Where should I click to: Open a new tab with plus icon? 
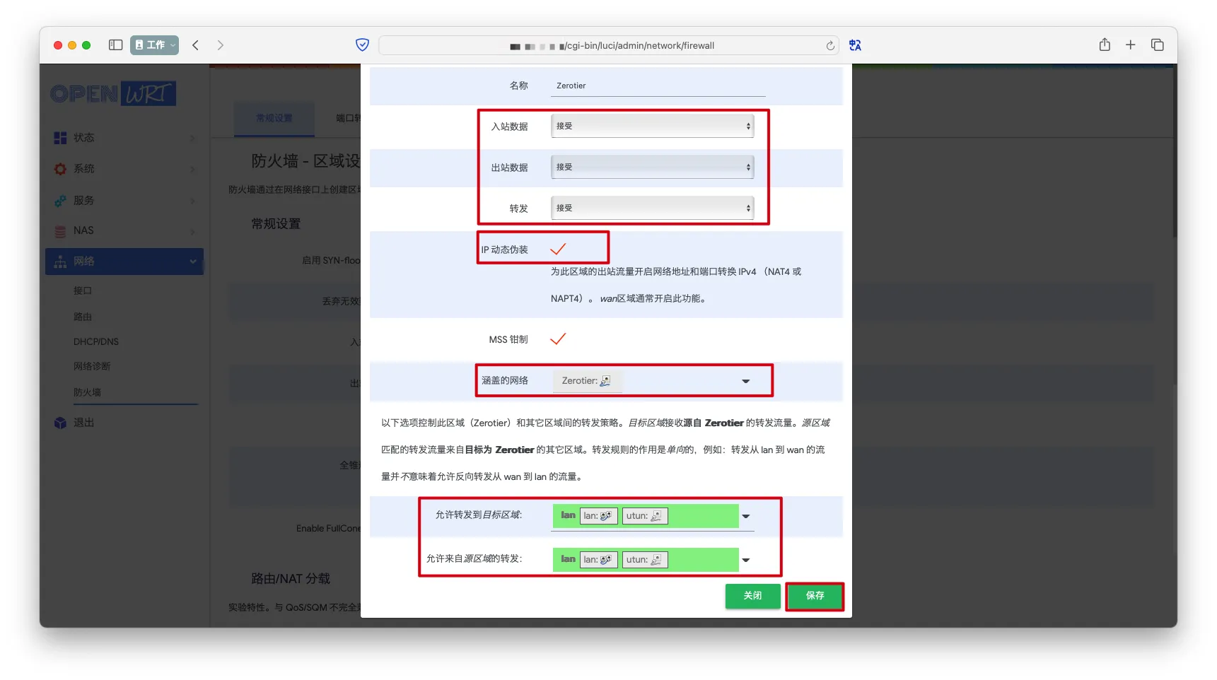tap(1130, 45)
